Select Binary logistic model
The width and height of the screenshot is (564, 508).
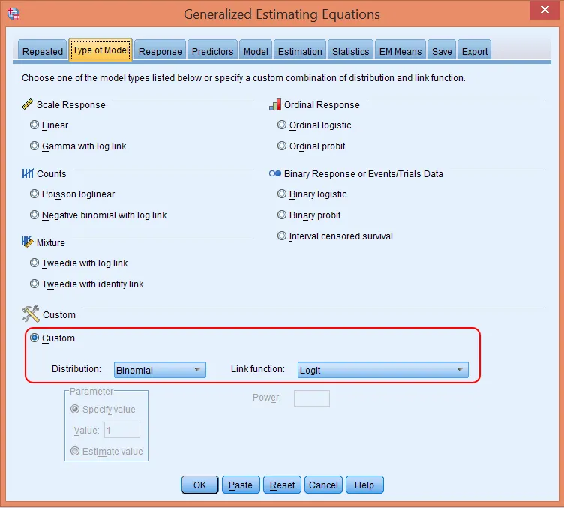282,194
